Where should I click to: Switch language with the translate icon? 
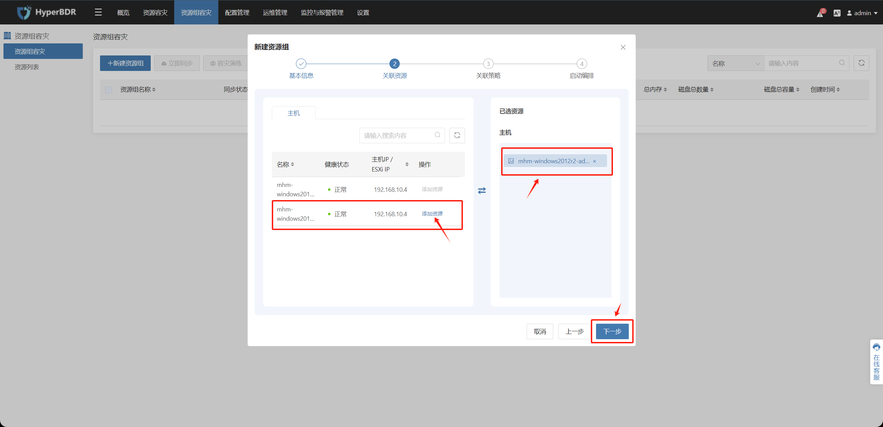[x=837, y=13]
